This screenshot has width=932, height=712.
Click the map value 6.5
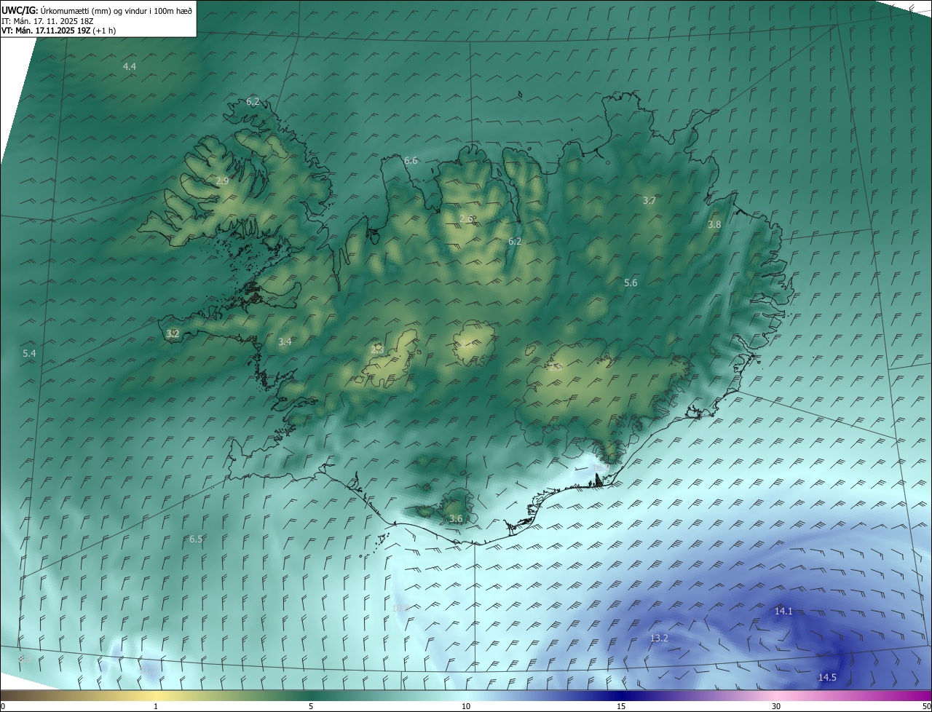[196, 539]
